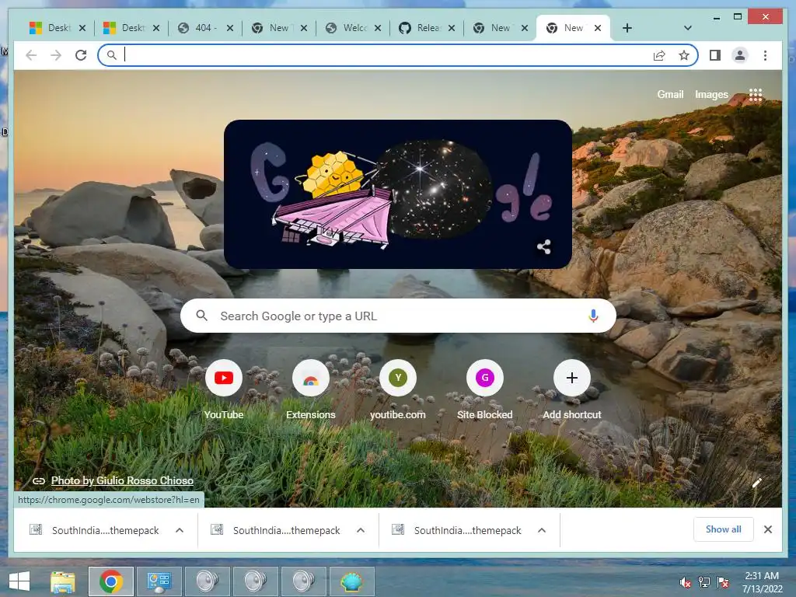The image size is (796, 597).
Task: Open the network tray icon
Action: 704,582
